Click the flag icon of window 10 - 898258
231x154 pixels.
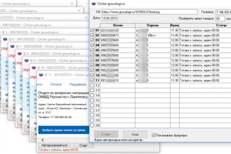click(34, 68)
